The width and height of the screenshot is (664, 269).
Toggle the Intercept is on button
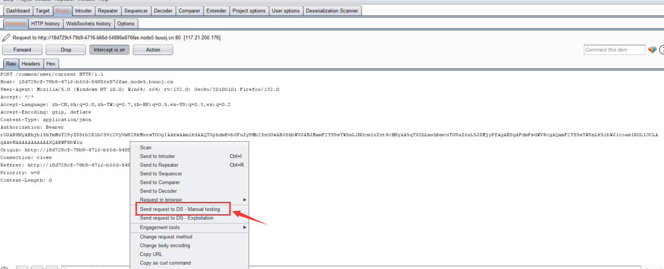pyautogui.click(x=109, y=50)
